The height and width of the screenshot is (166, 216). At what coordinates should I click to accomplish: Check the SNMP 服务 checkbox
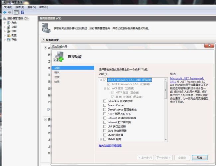(x=105, y=139)
